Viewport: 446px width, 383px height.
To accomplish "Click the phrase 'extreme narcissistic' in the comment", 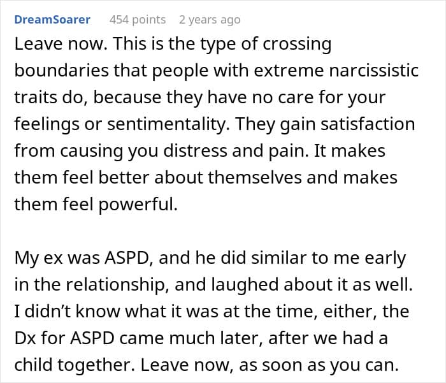I will [349, 69].
